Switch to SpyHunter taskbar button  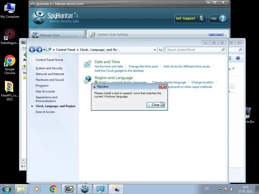(x=84, y=189)
